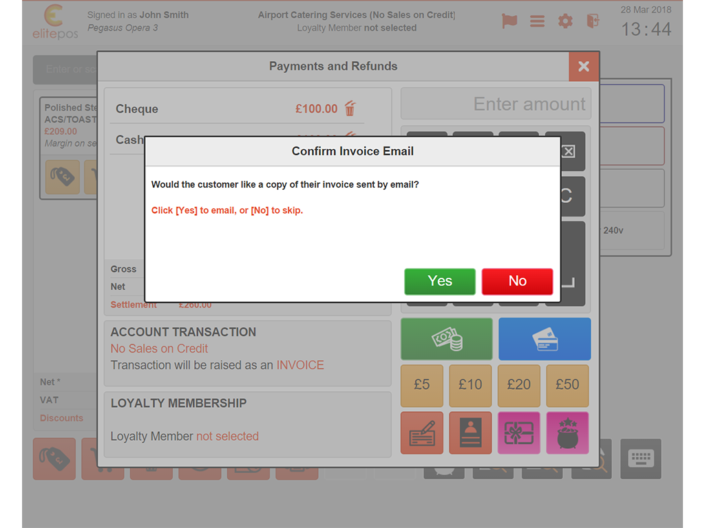The image size is (705, 528).
Task: Click the Discounts label in totals
Action: tap(61, 418)
